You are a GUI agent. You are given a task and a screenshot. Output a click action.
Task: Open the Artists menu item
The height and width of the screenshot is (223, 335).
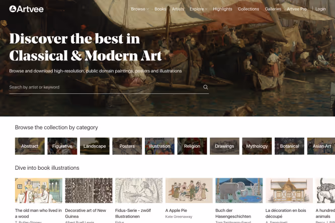(x=178, y=9)
